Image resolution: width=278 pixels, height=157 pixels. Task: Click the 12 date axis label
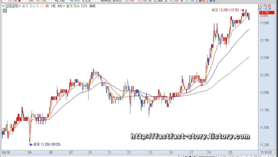point(129,152)
